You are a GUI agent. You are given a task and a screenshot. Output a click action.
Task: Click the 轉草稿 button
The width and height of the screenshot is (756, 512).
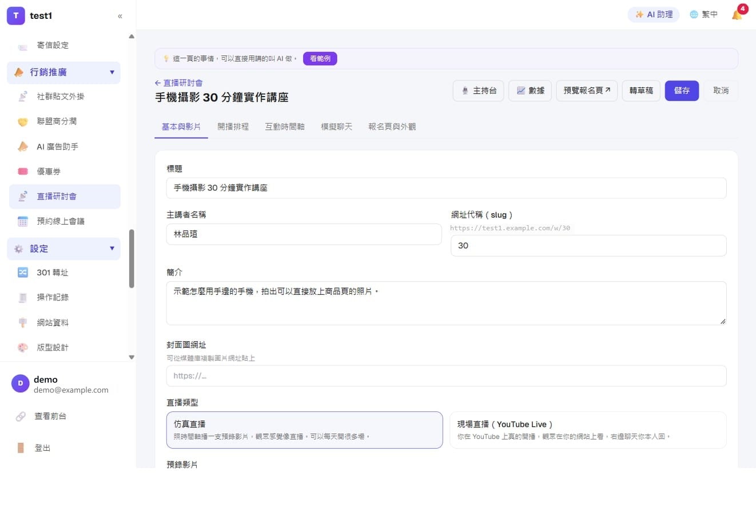[641, 91]
